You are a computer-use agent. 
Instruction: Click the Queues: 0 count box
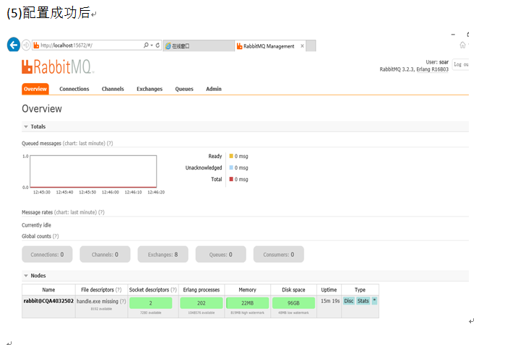tap(220, 254)
